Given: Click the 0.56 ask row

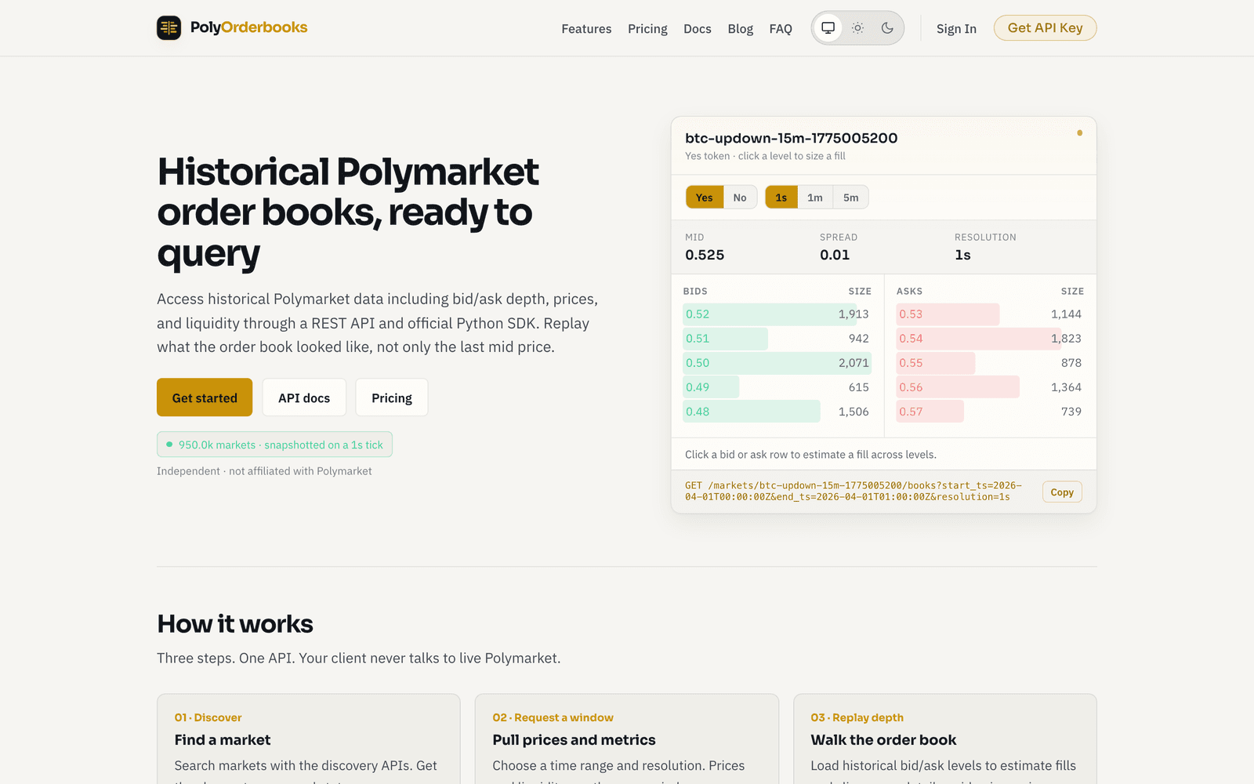Looking at the screenshot, I should (990, 387).
